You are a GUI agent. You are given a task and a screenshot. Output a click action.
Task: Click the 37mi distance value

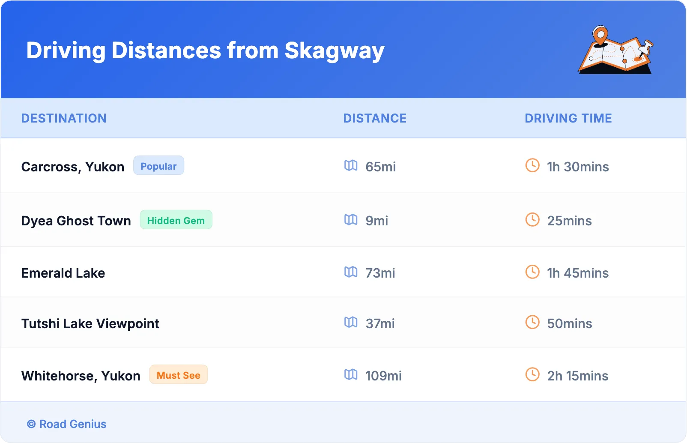(380, 323)
